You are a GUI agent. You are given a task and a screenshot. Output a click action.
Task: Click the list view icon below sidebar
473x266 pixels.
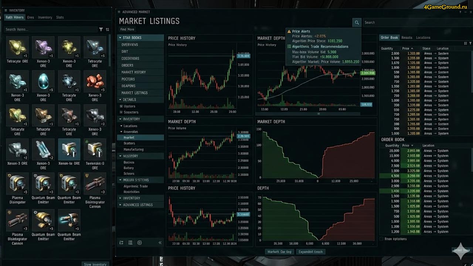tap(130, 243)
